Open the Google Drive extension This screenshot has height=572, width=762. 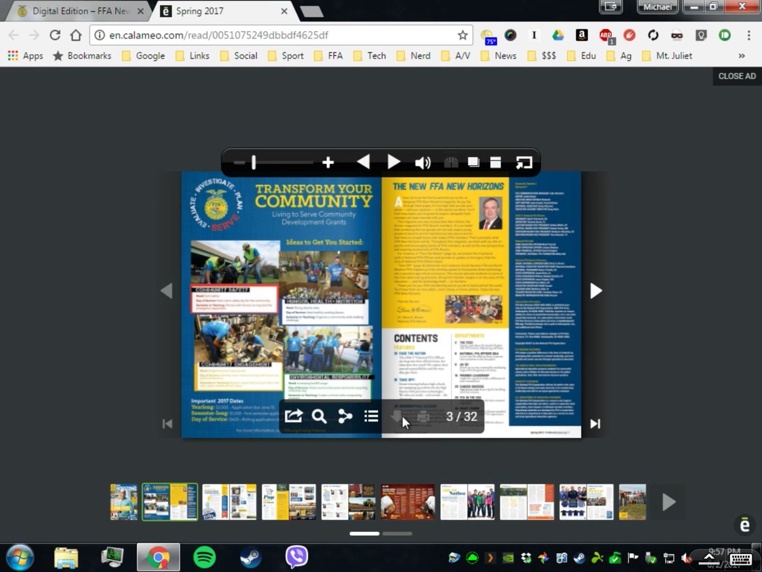click(x=558, y=35)
